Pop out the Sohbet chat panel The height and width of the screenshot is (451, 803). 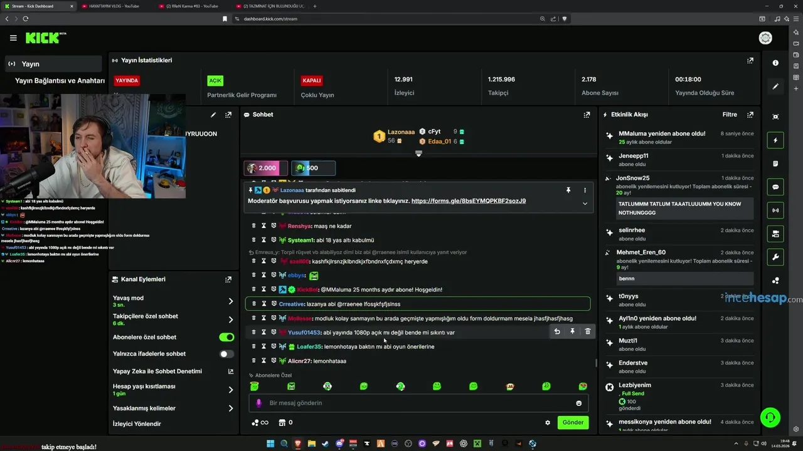587,115
